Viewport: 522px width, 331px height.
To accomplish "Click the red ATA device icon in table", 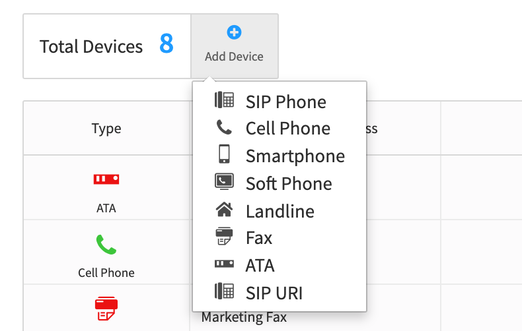I will click(106, 179).
